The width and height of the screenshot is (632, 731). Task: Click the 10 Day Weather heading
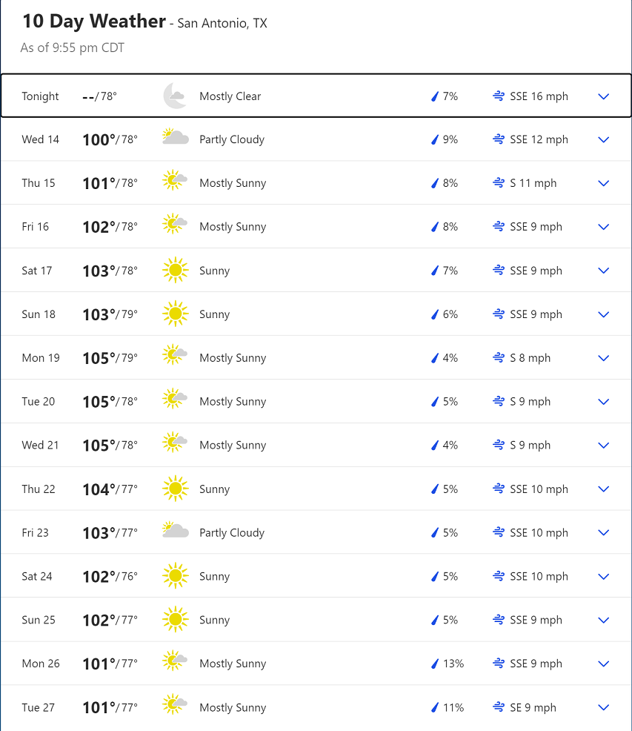pos(94,21)
